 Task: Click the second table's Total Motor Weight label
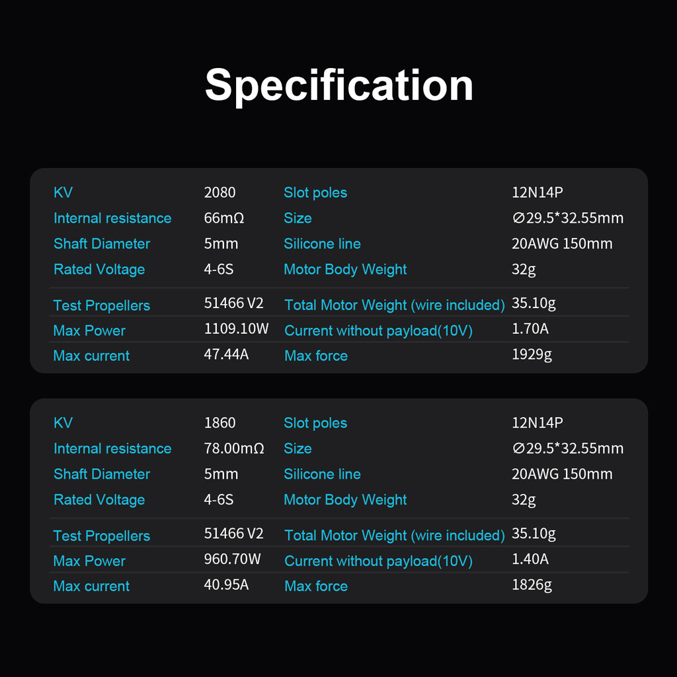(x=395, y=536)
